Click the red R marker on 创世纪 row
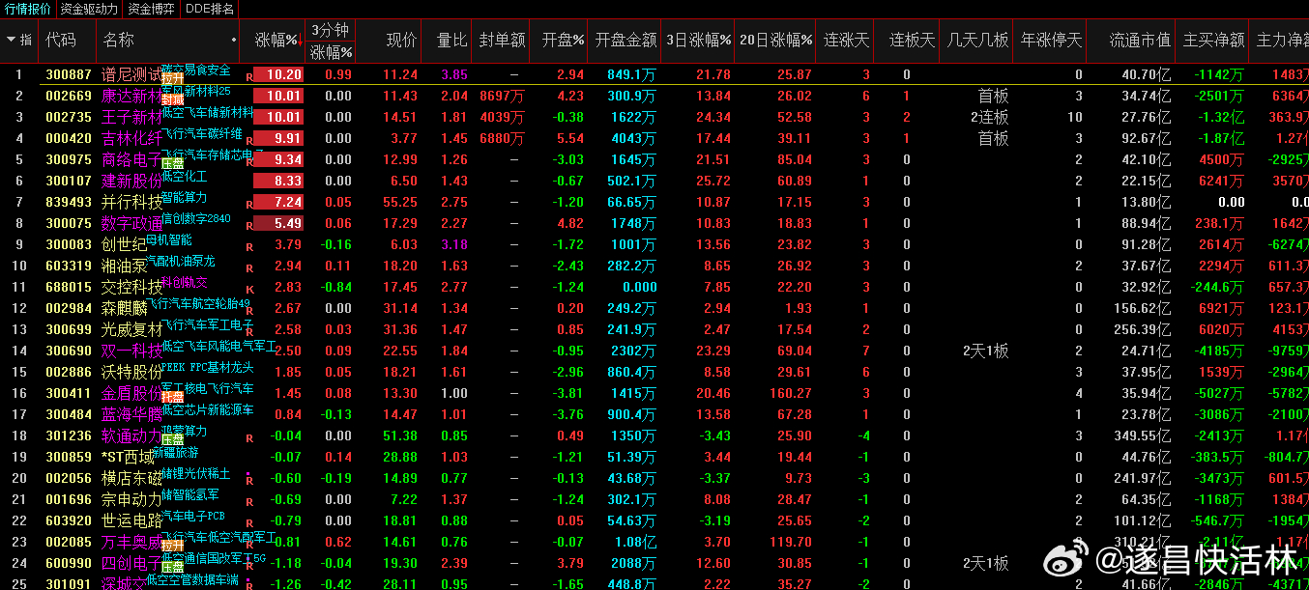The height and width of the screenshot is (590, 1309). tap(248, 246)
